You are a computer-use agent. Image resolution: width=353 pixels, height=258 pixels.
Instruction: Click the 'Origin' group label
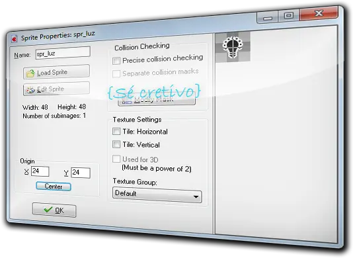click(x=27, y=161)
